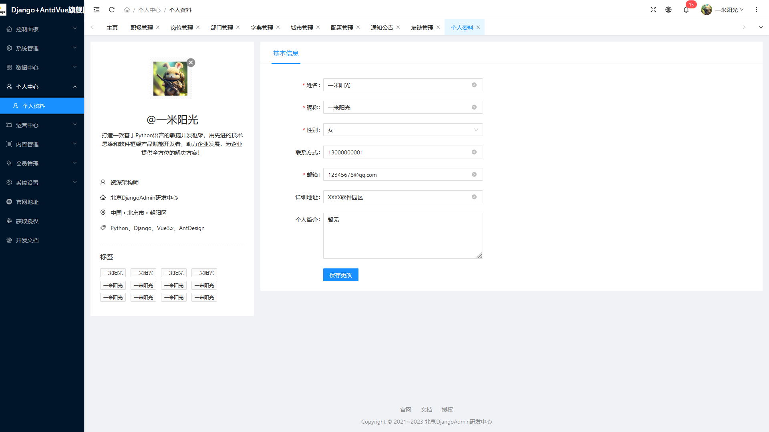Screen dimensions: 769x432
Task: Click the sidebar collapse menu icon
Action: click(97, 10)
